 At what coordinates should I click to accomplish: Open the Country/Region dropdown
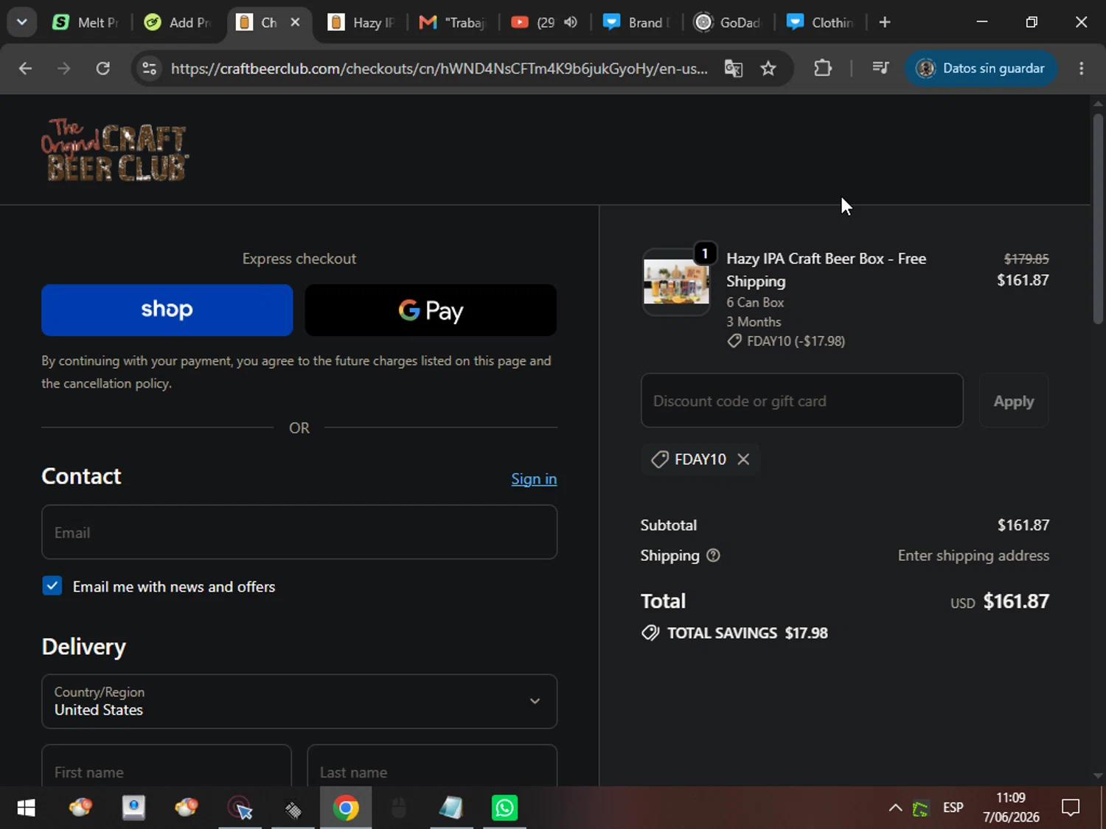[299, 702]
